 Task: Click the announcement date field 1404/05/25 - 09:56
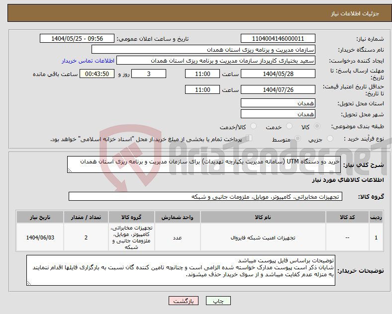[77, 38]
